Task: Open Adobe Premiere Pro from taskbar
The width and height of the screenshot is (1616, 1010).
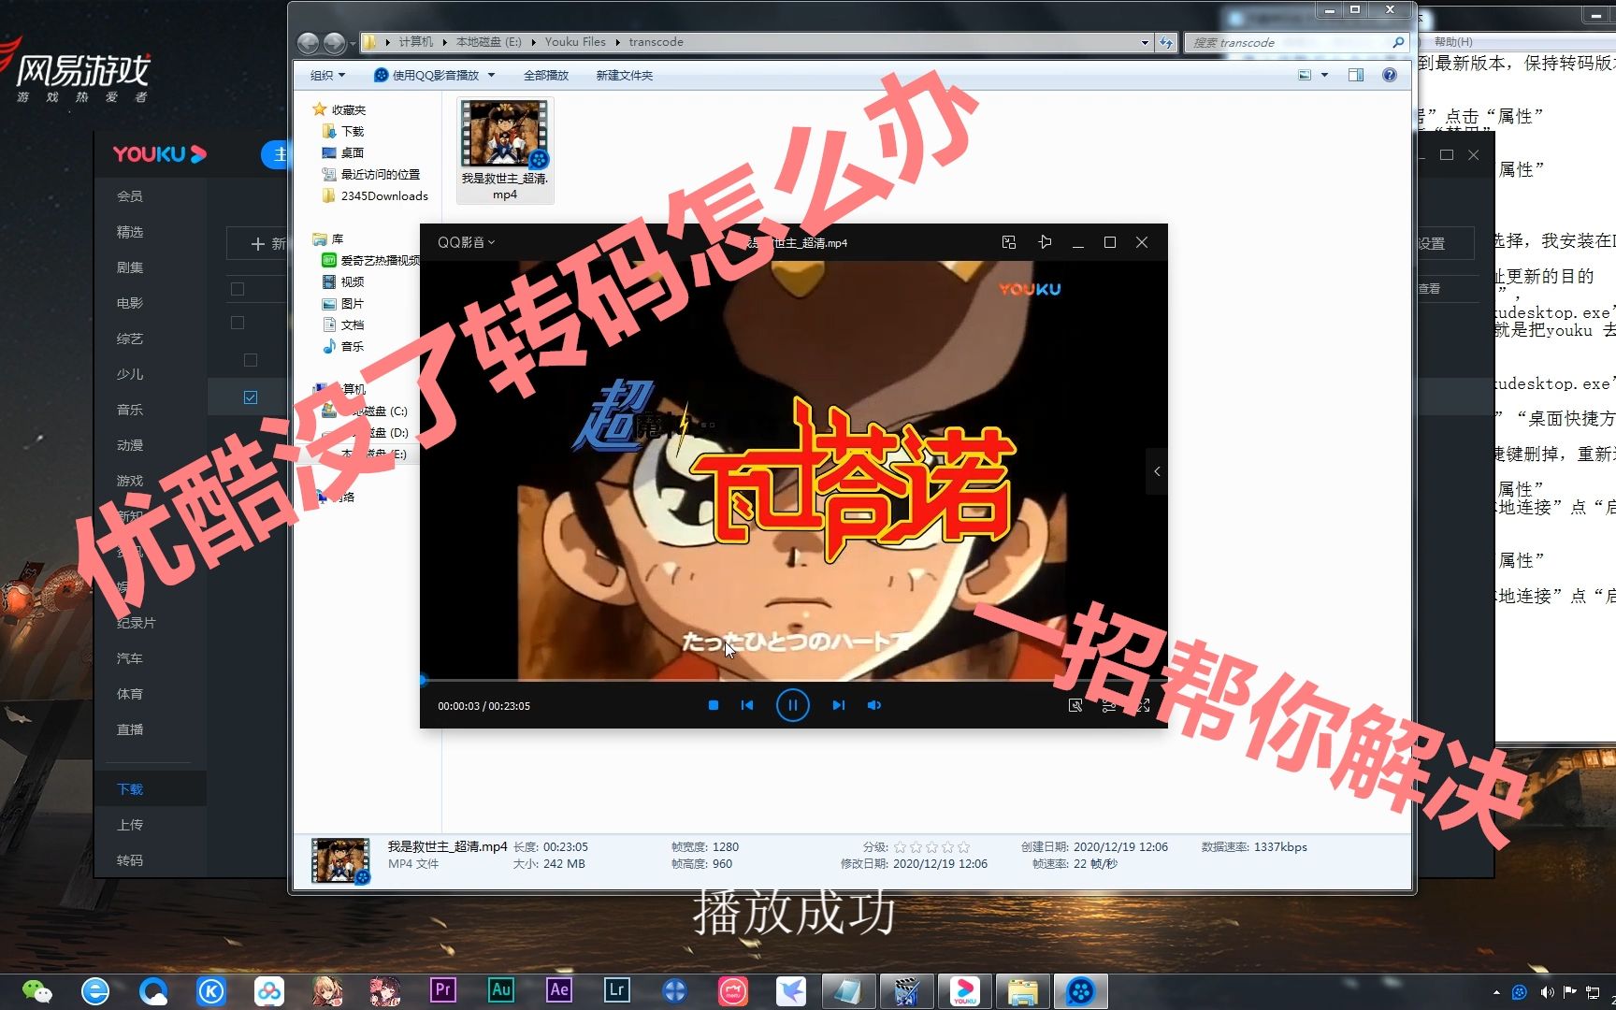Action: click(443, 989)
